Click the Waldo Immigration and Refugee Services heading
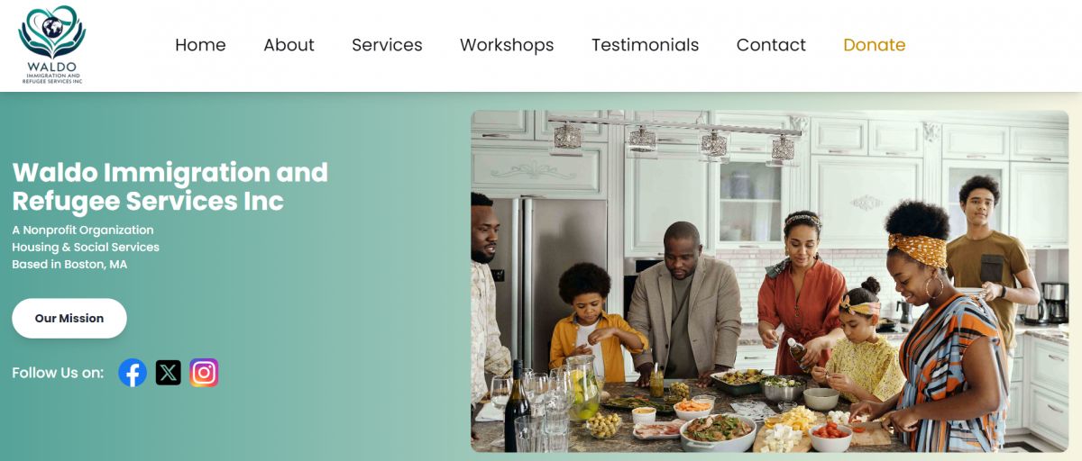The width and height of the screenshot is (1082, 461). [170, 186]
